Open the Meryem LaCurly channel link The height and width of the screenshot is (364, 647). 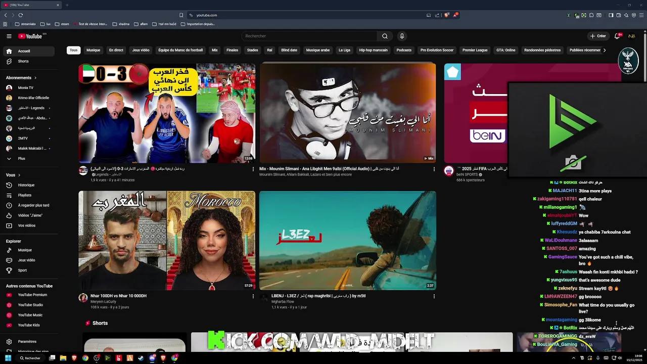pyautogui.click(x=103, y=302)
